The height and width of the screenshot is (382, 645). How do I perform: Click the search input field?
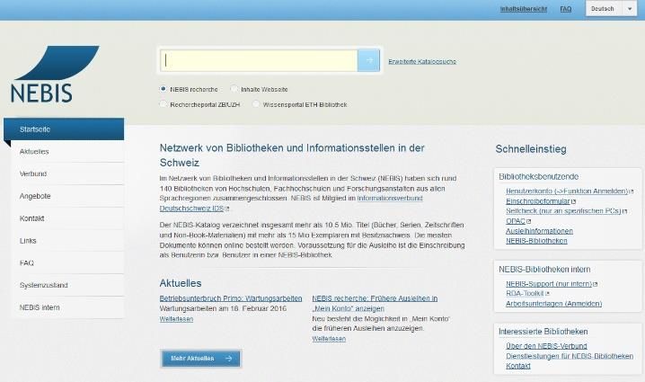point(259,60)
